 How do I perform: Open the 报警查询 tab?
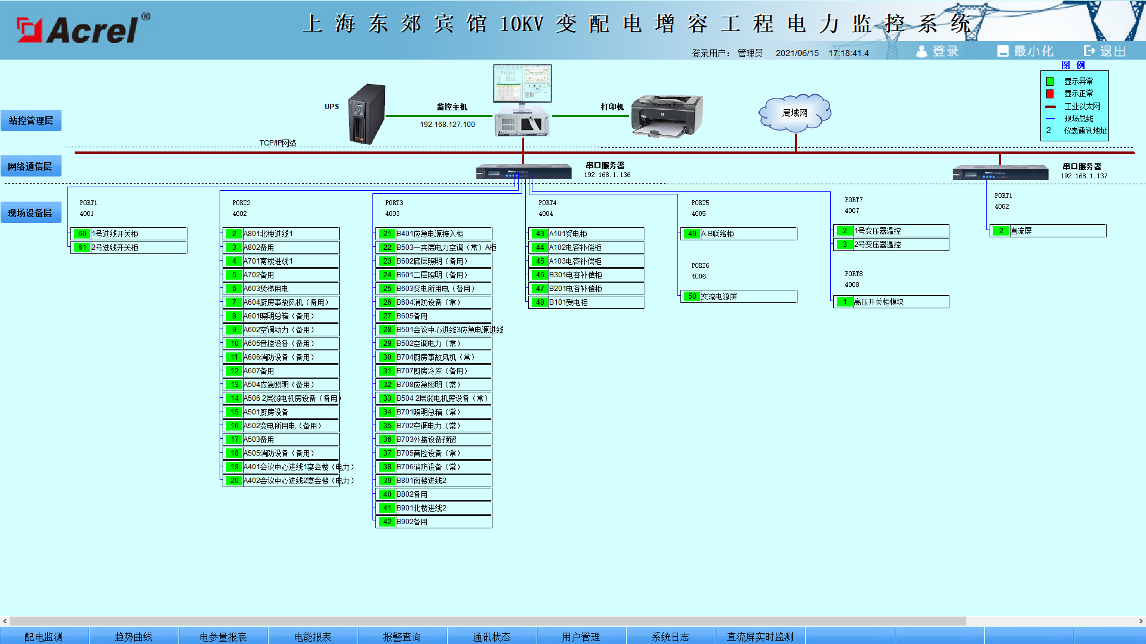(402, 636)
